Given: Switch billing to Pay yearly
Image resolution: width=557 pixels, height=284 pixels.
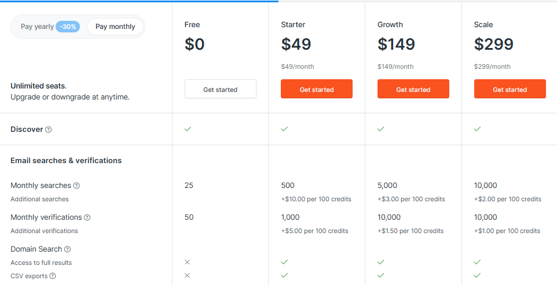Looking at the screenshot, I should click(37, 27).
